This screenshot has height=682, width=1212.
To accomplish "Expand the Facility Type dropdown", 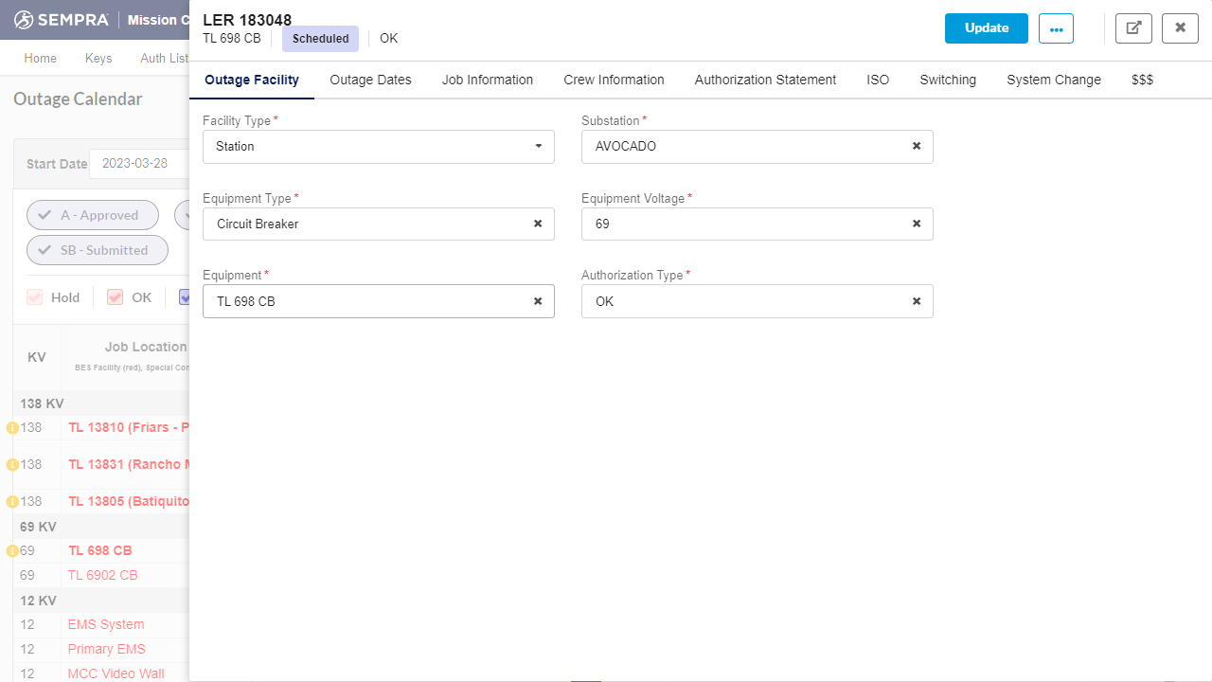I will (x=538, y=147).
